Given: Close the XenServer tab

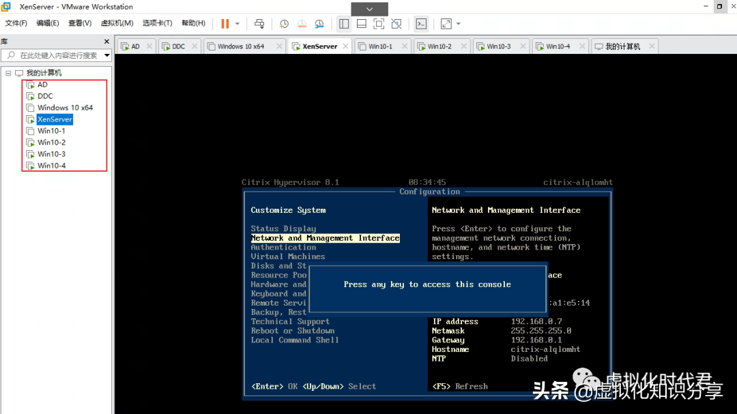Looking at the screenshot, I should (345, 46).
